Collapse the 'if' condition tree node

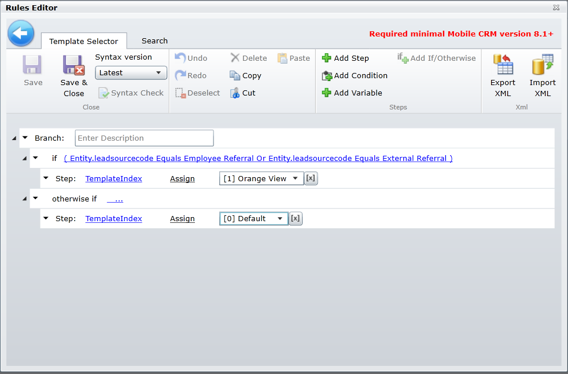[x=25, y=159]
